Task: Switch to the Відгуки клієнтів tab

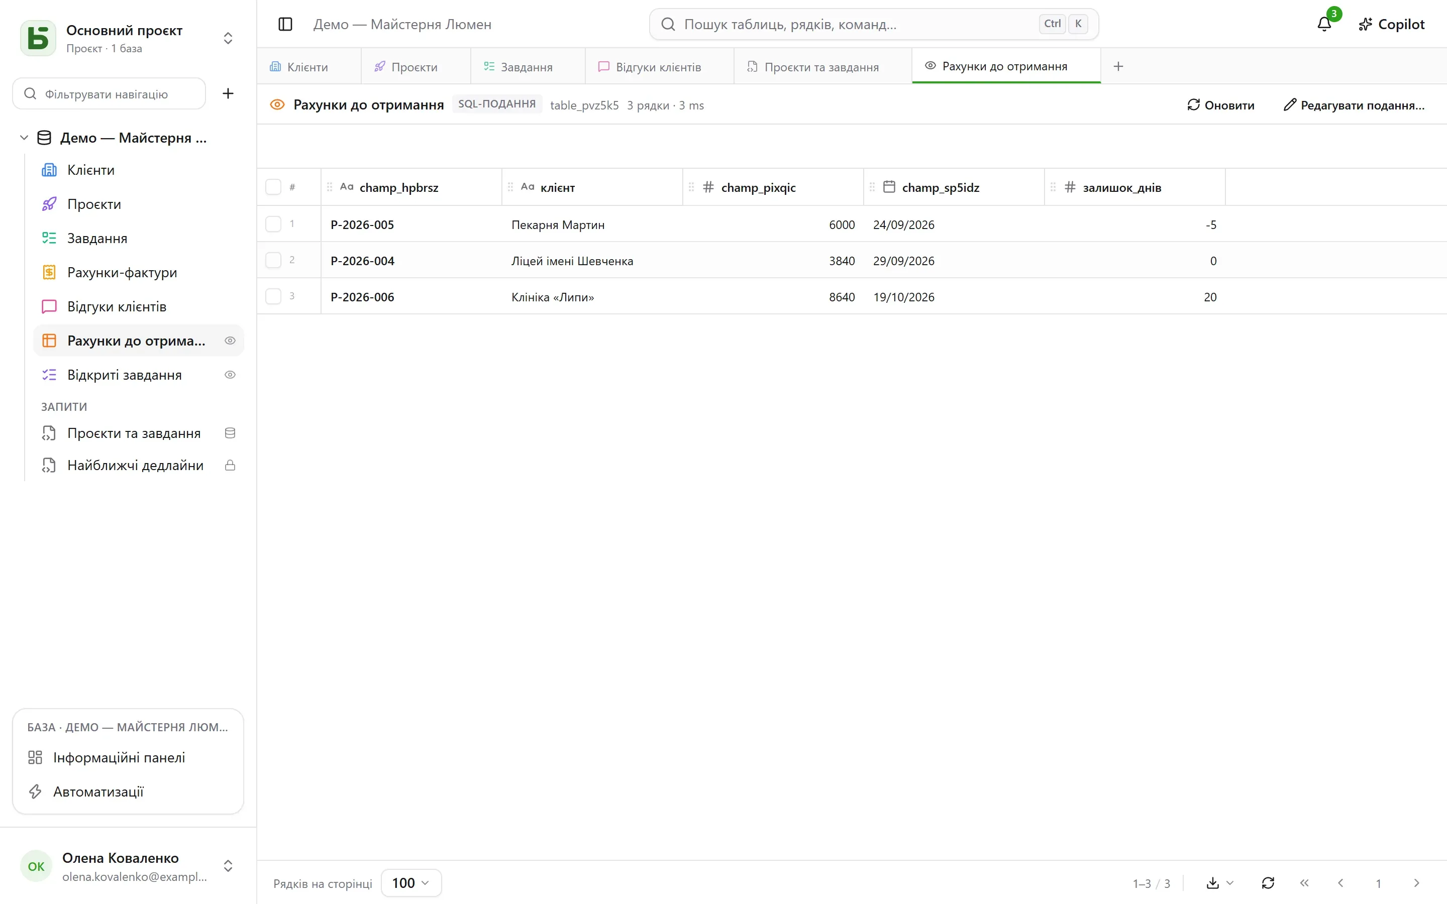Action: pos(659,66)
